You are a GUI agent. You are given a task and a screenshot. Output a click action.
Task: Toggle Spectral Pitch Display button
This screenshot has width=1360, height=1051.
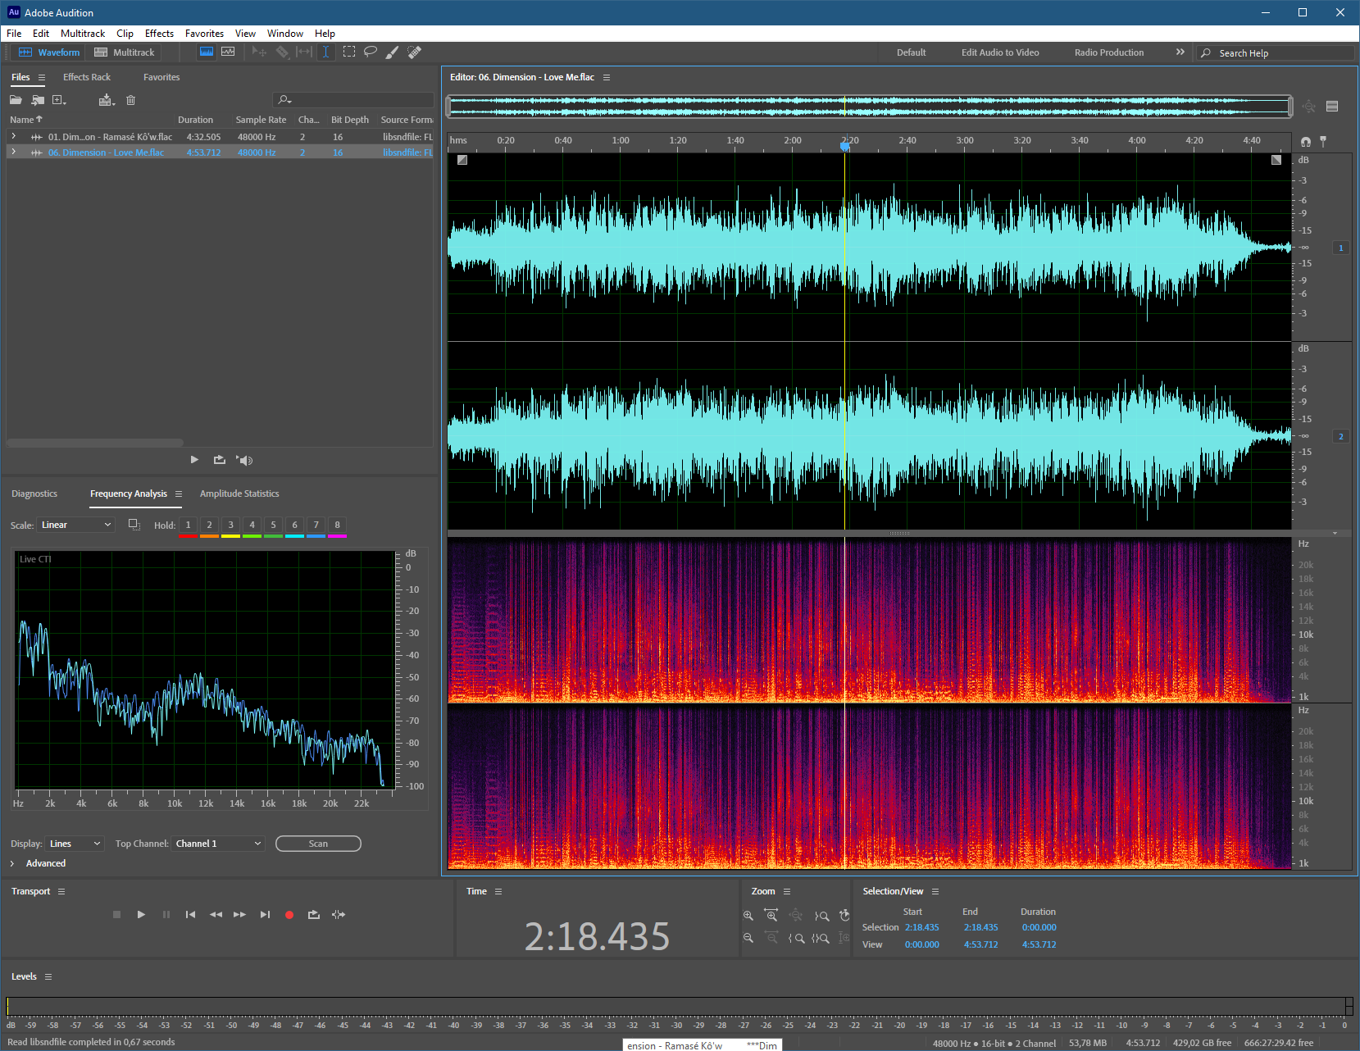click(x=228, y=52)
